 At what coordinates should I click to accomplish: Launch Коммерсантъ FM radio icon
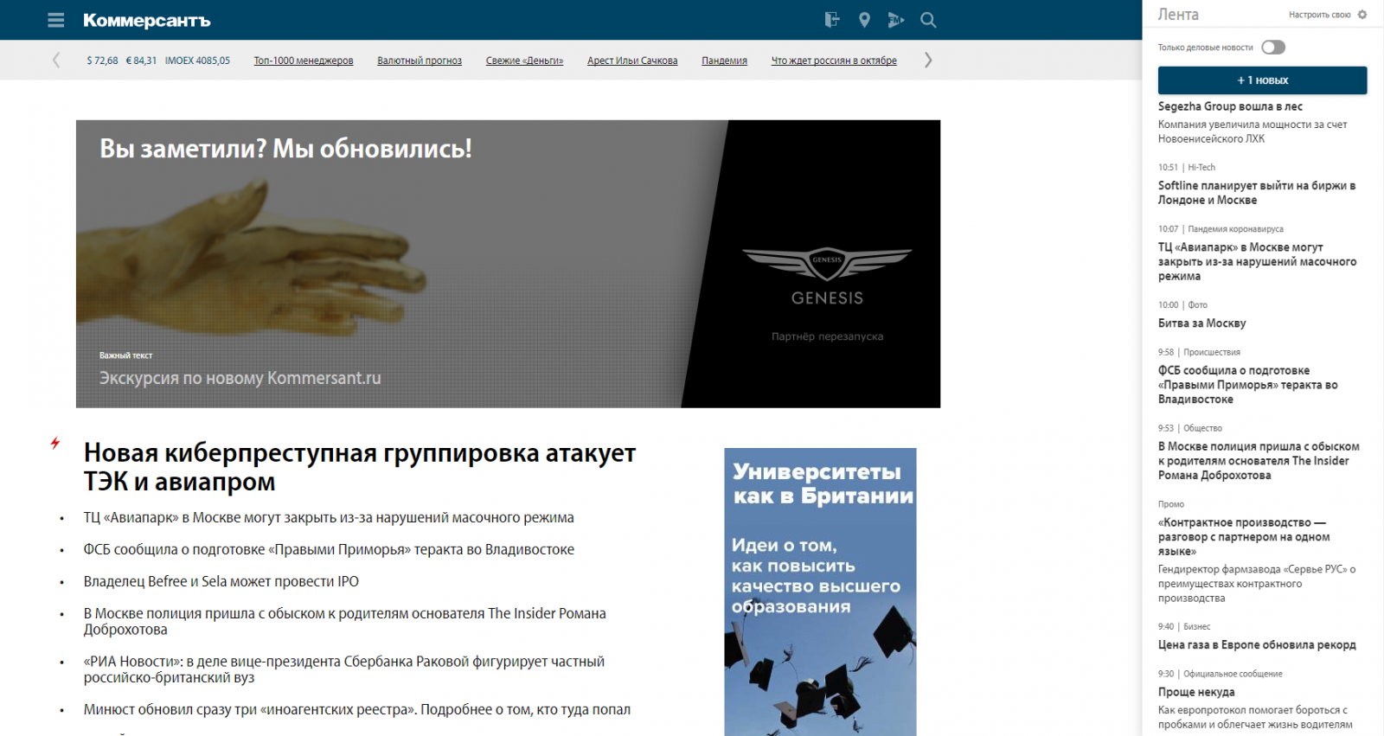(x=896, y=20)
